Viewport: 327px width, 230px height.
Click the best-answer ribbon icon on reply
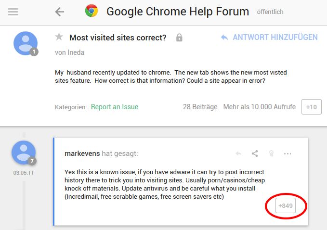(271, 153)
